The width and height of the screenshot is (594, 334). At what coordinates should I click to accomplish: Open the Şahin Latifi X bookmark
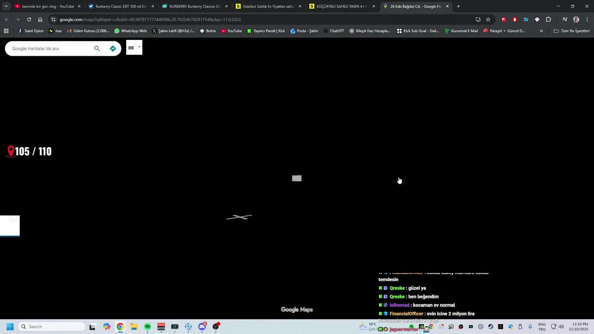pyautogui.click(x=173, y=31)
